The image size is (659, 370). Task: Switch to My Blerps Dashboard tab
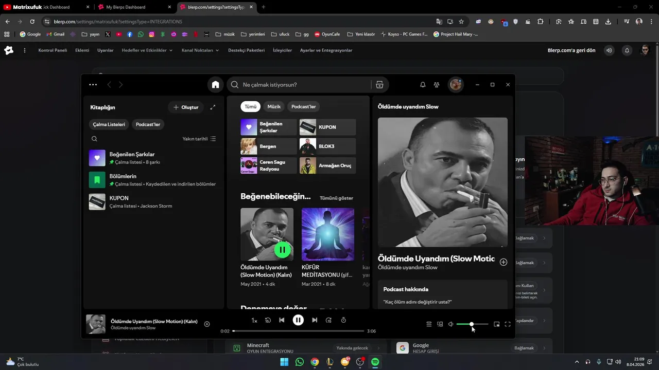pos(133,7)
